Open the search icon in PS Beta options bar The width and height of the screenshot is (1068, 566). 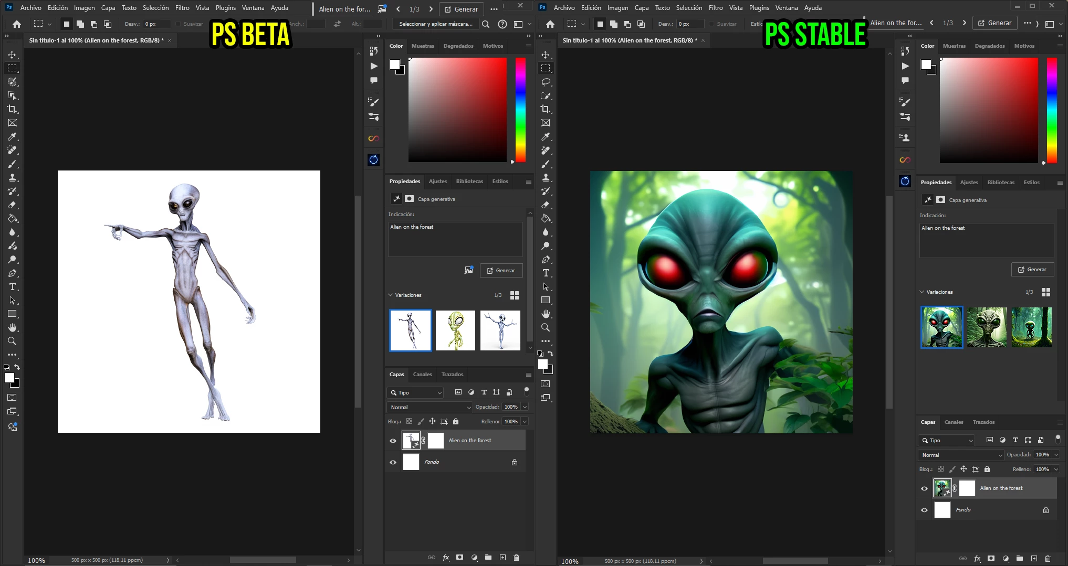pyautogui.click(x=486, y=24)
